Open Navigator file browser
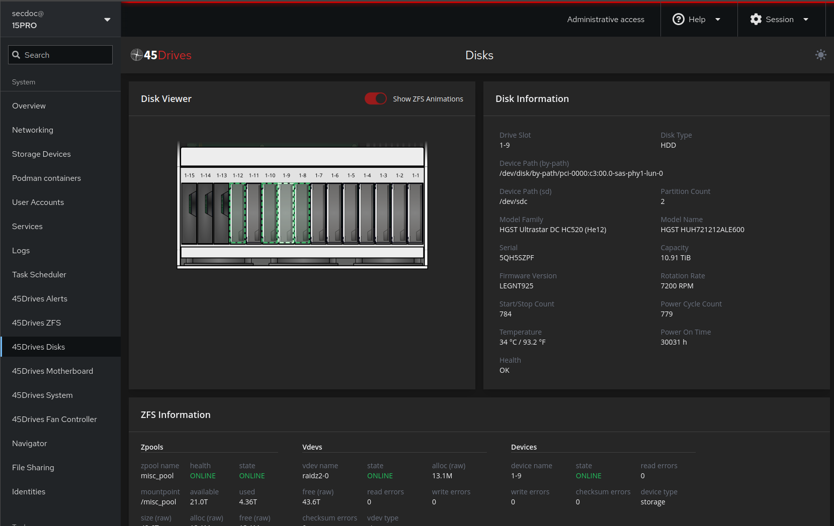 pos(60,443)
